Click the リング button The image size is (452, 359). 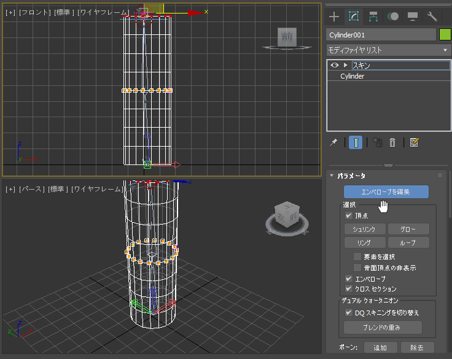tap(365, 242)
